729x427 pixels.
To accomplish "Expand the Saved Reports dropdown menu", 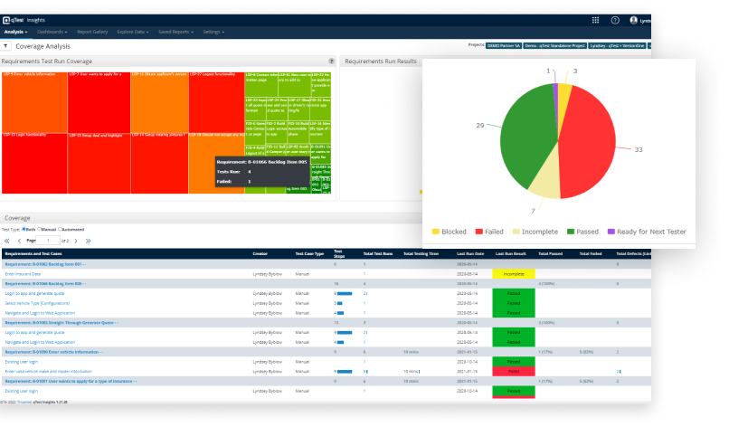I will pyautogui.click(x=175, y=32).
